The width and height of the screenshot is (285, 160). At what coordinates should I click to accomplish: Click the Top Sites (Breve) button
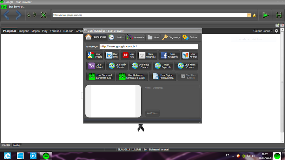coord(188,77)
